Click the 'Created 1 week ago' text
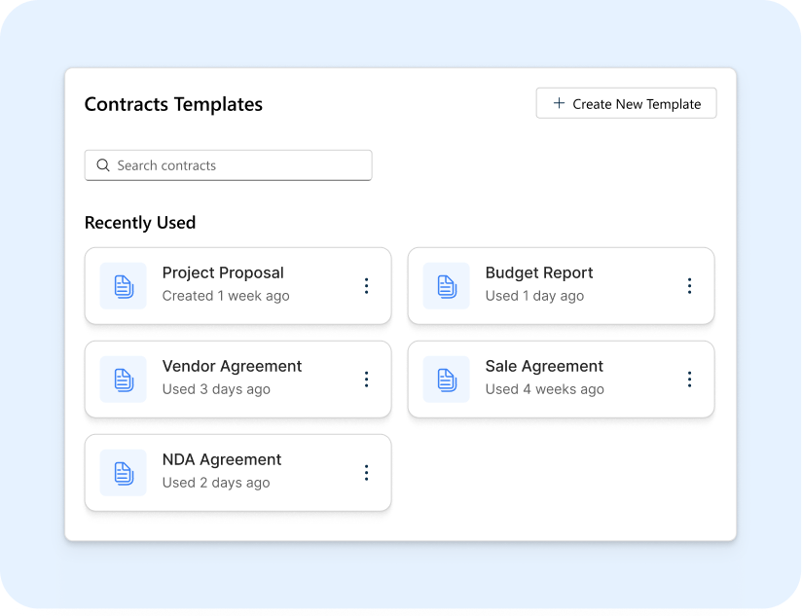 (226, 296)
